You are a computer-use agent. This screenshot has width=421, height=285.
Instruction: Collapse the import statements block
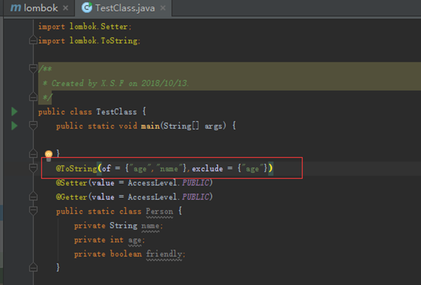33,40
